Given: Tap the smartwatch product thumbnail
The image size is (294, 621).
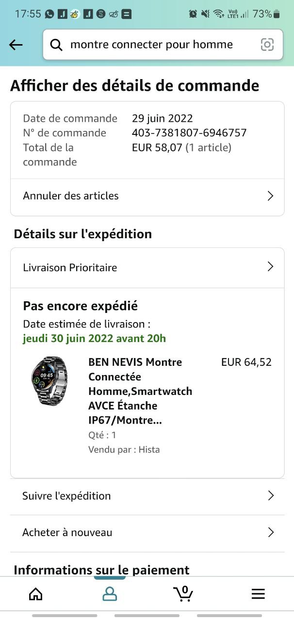Looking at the screenshot, I should click(49, 381).
